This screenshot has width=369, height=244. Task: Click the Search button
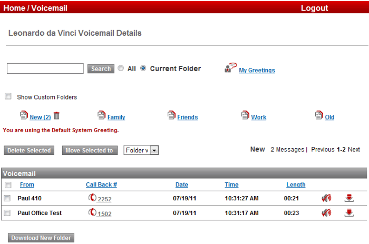pos(101,69)
